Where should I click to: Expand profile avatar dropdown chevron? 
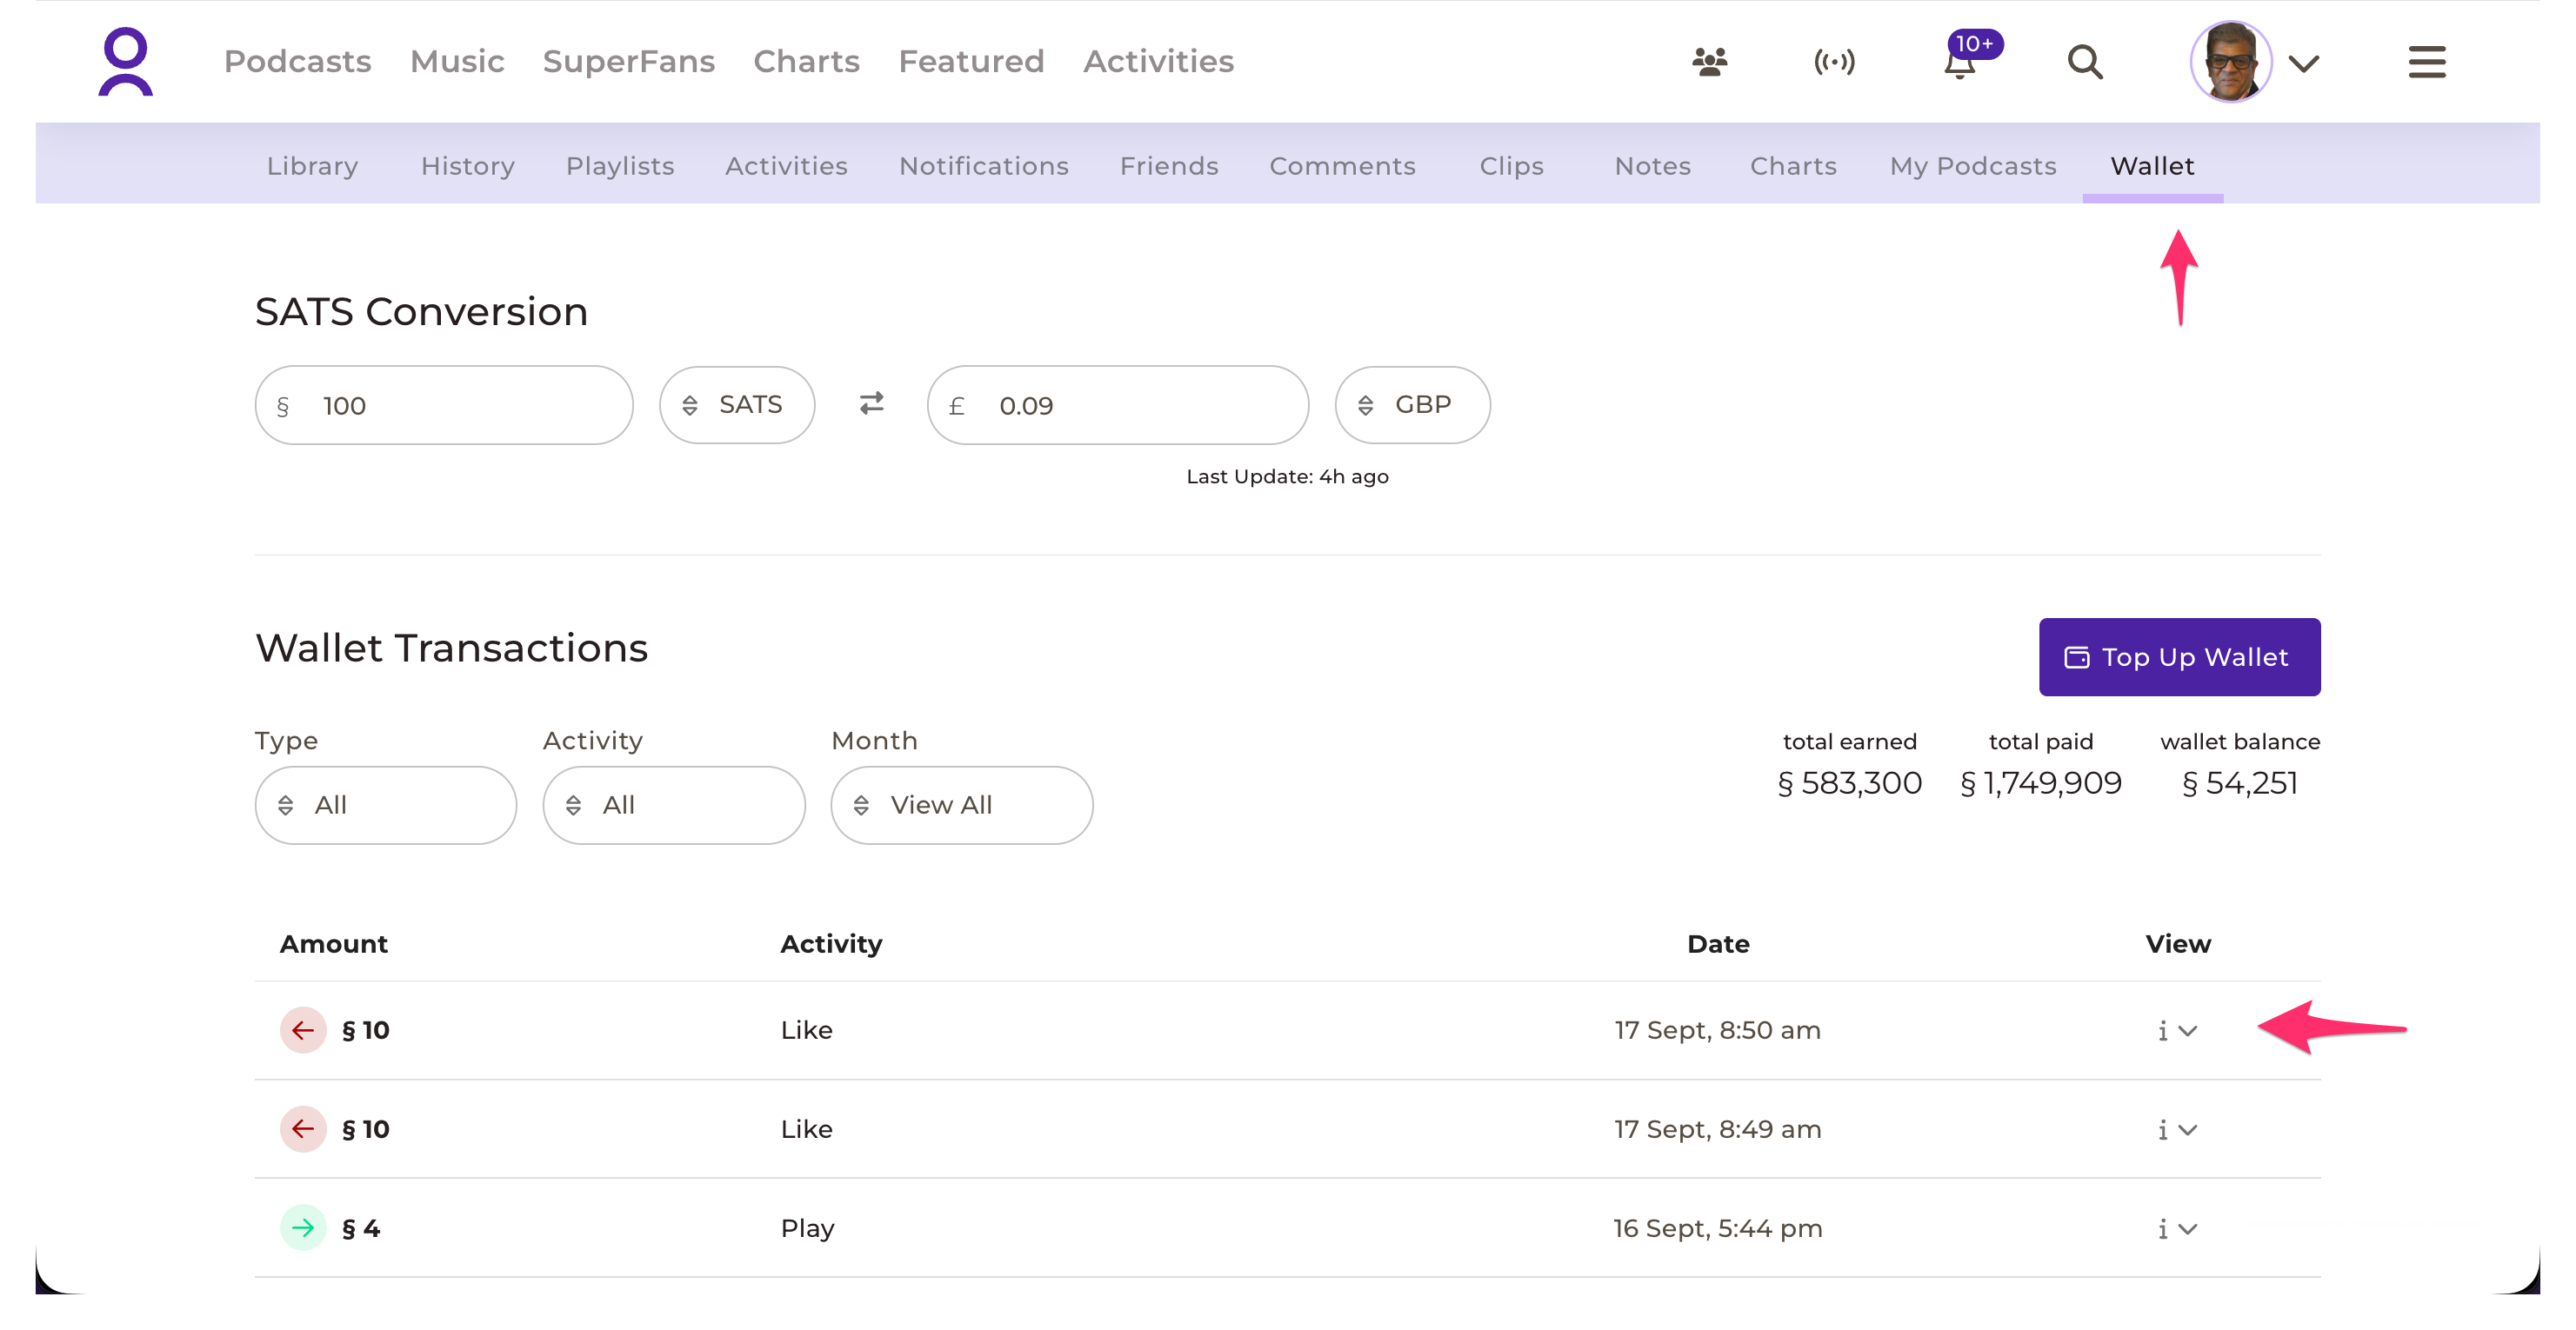2304,64
